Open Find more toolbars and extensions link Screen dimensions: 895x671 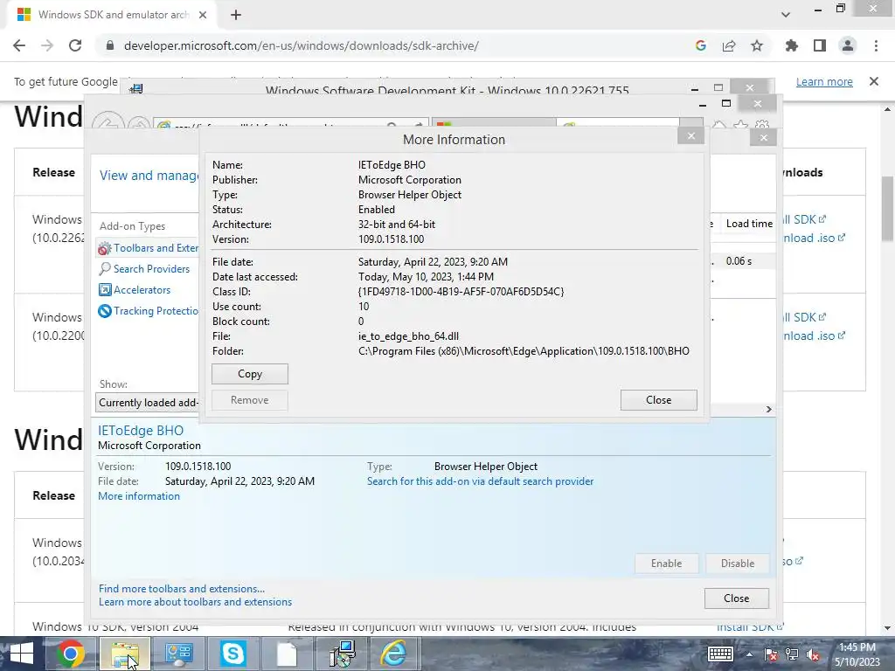[182, 588]
